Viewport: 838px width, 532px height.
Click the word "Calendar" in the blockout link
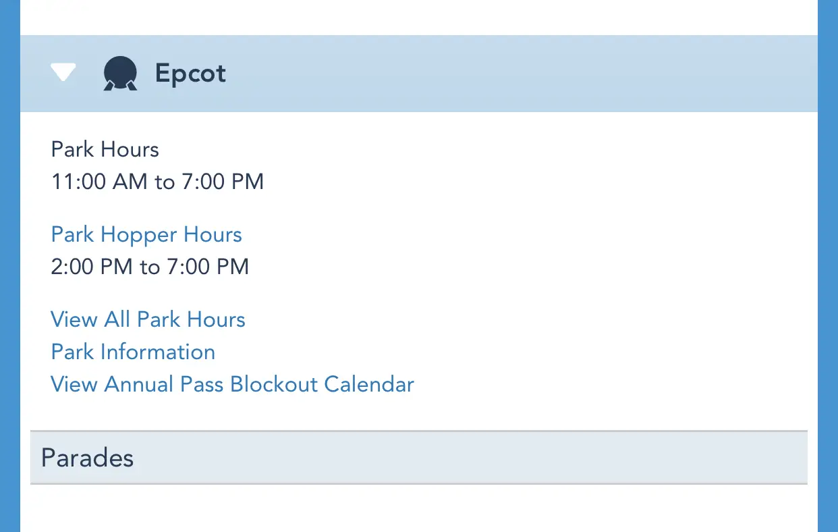pos(369,384)
